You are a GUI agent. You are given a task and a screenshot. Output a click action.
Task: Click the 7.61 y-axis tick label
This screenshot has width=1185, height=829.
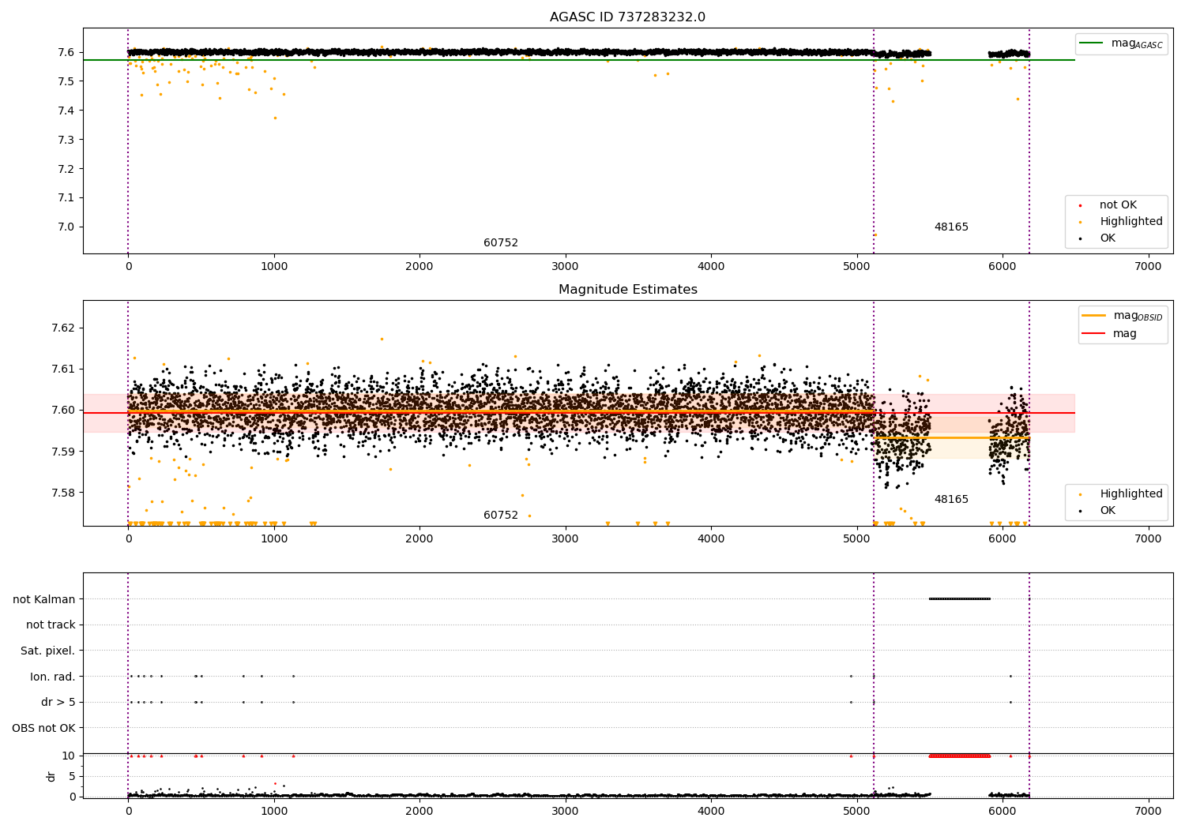click(62, 369)
